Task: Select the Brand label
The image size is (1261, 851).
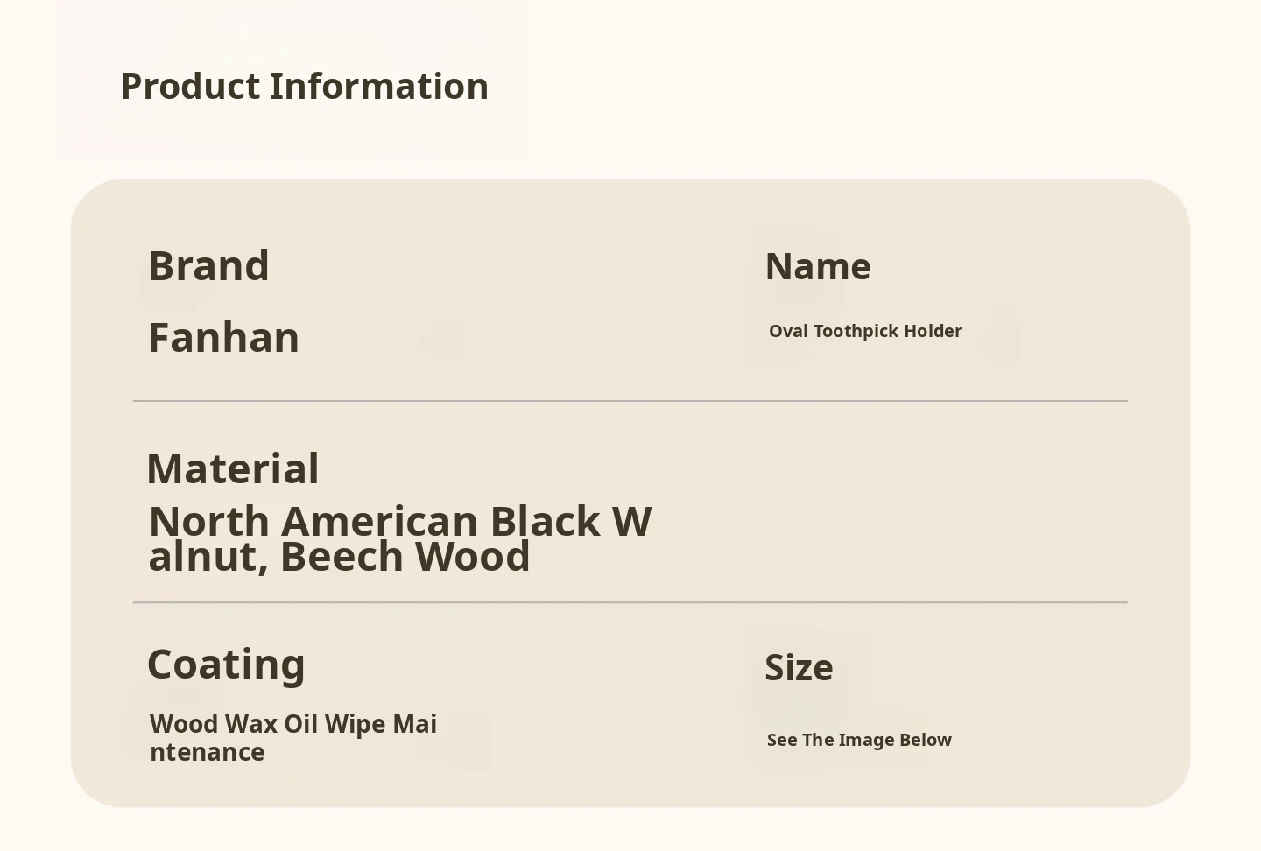Action: tap(208, 266)
